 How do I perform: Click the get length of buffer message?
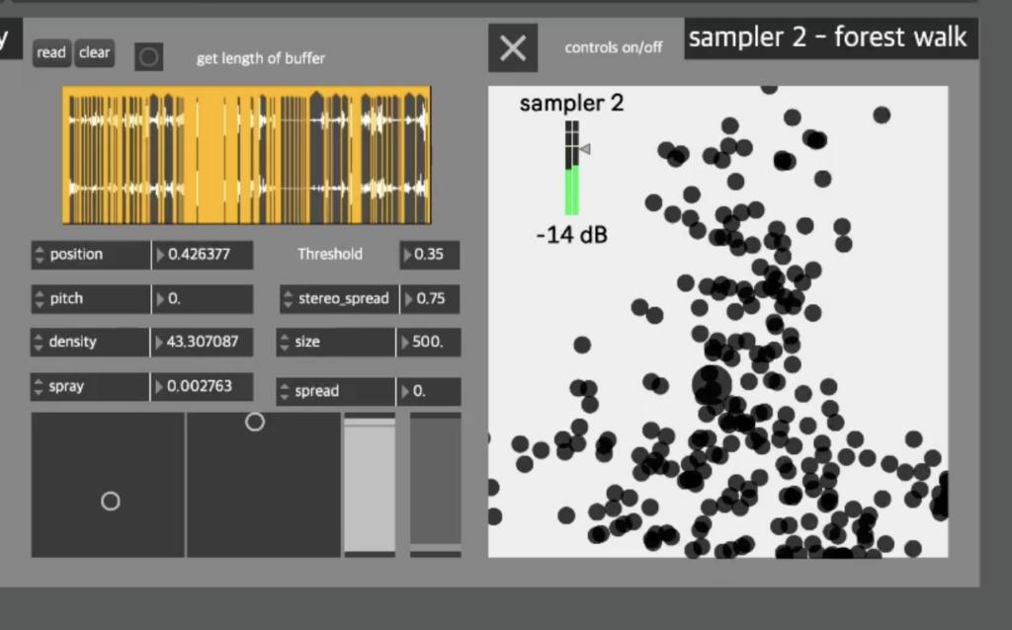click(x=261, y=58)
